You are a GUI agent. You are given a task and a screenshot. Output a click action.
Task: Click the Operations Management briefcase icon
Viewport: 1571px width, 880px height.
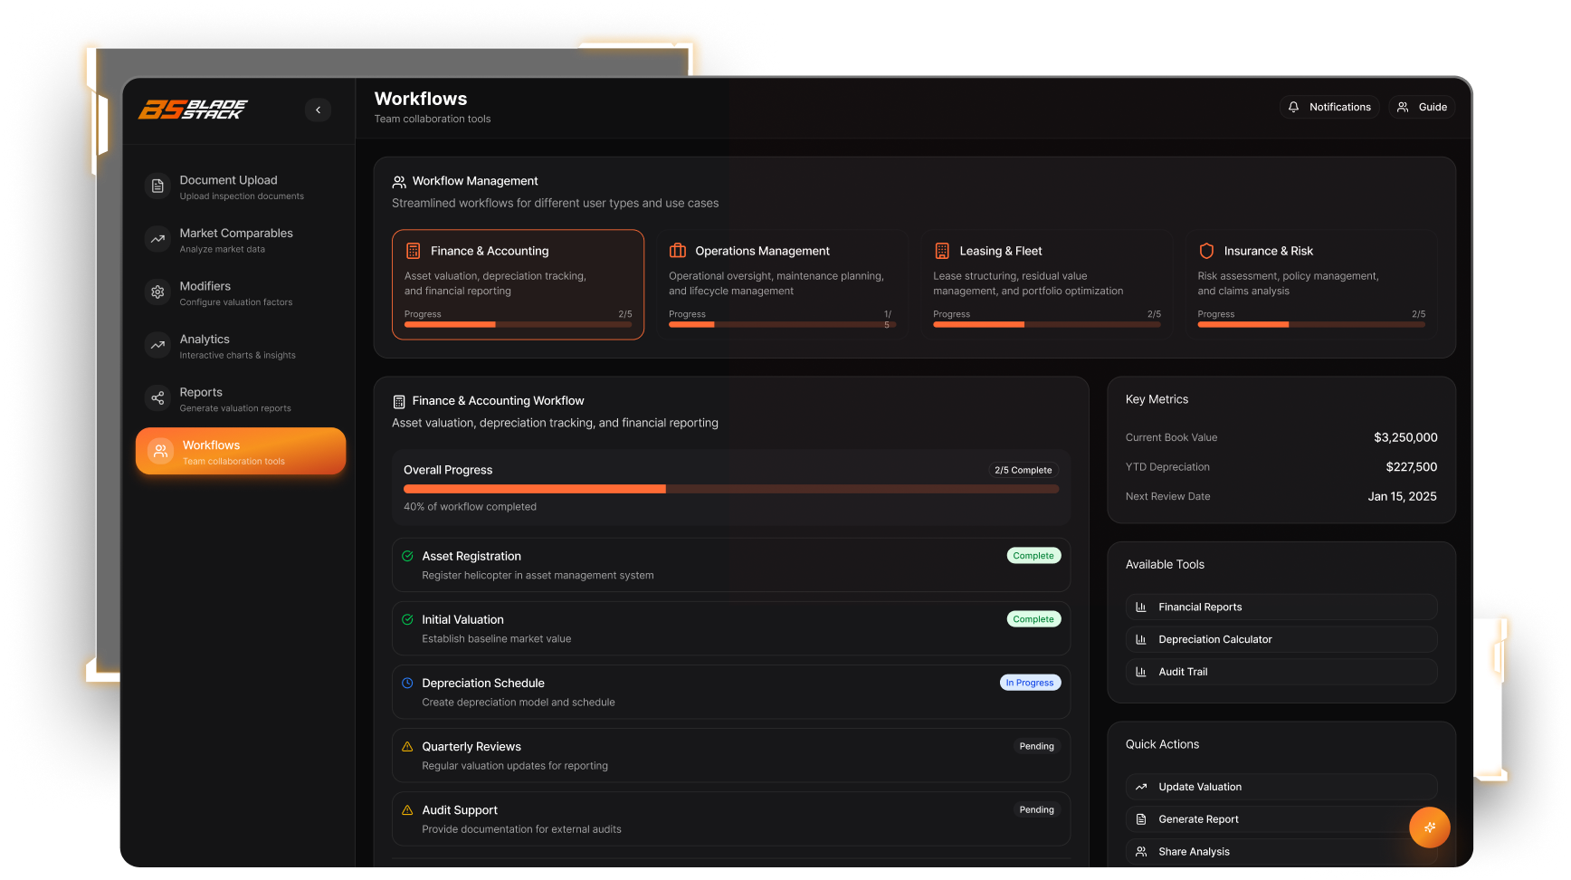pyautogui.click(x=677, y=251)
